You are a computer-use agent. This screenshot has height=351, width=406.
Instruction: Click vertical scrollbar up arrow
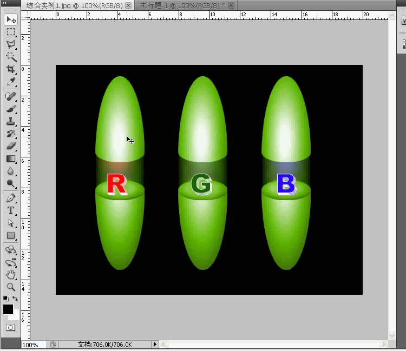pos(392,16)
